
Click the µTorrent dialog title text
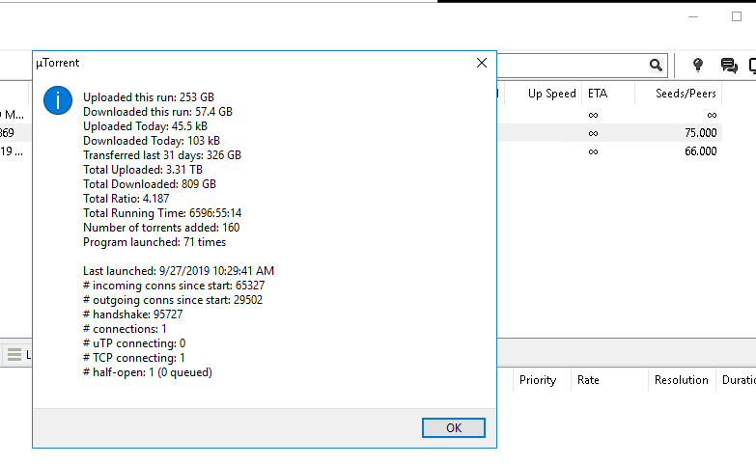[x=57, y=63]
